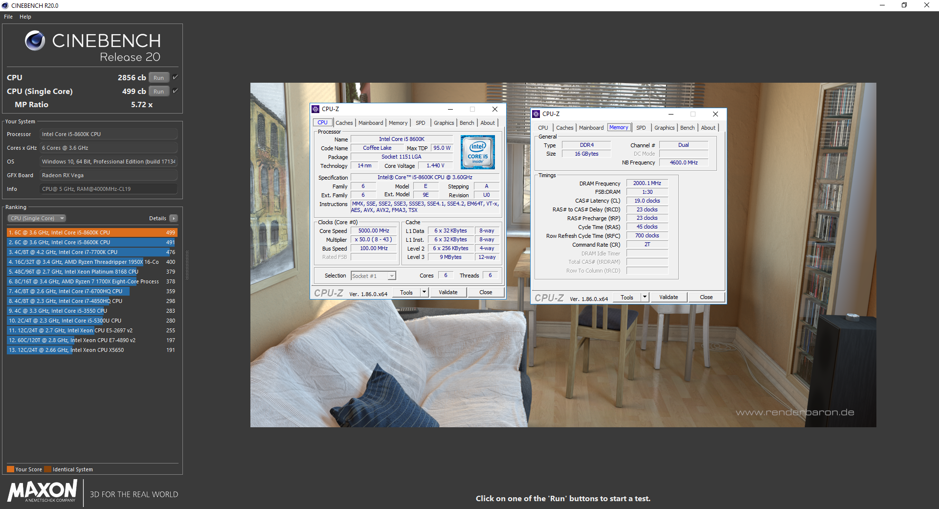
Task: Select Core i7-6700HQ ranking row
Action: [92, 291]
